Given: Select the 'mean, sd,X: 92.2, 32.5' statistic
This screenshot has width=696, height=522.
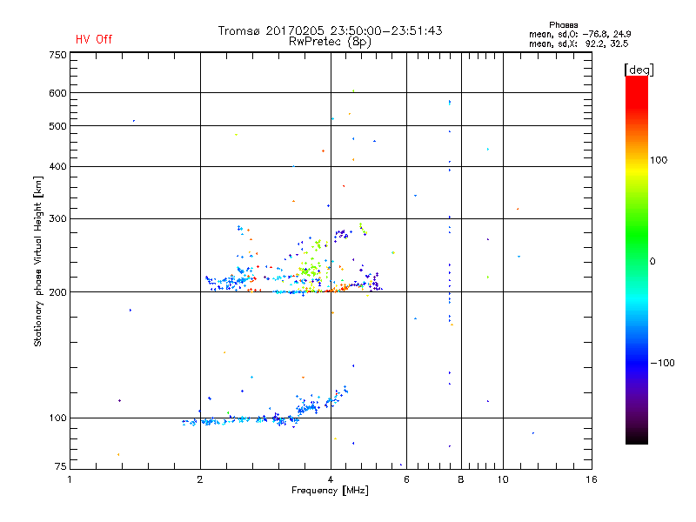Looking at the screenshot, I should pyautogui.click(x=579, y=43).
